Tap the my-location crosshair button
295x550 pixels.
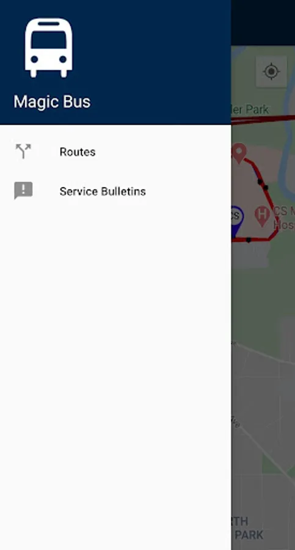[x=271, y=71]
